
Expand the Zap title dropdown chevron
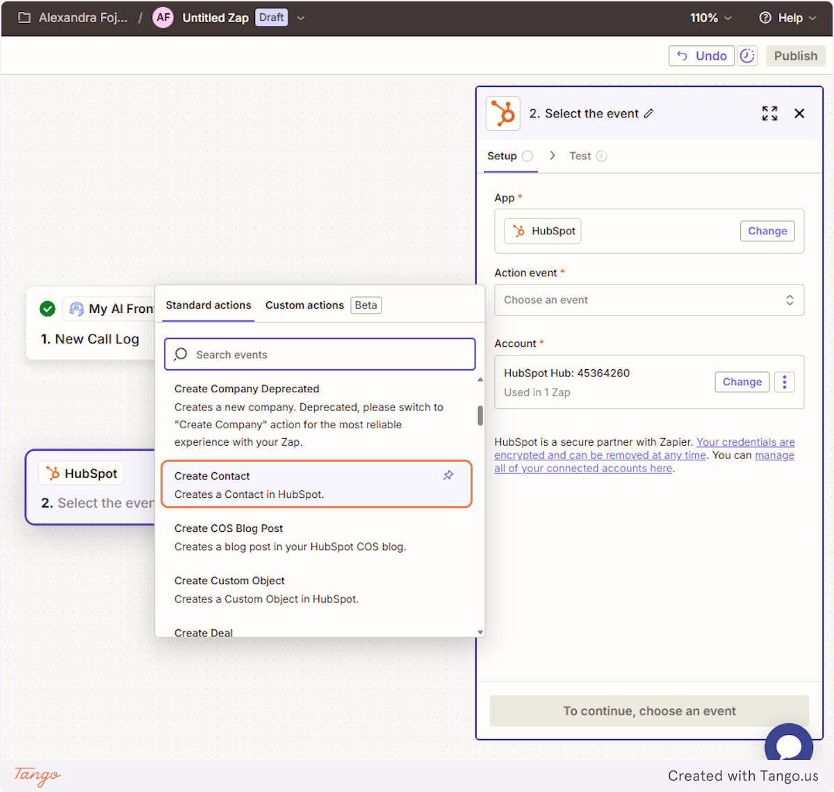point(301,18)
